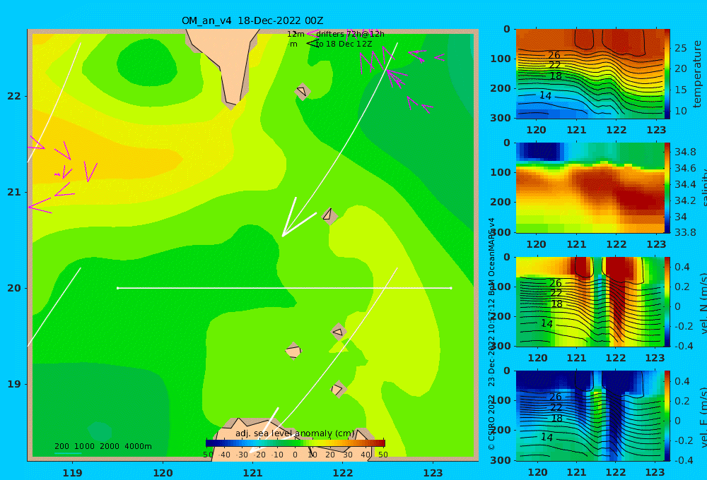The image size is (707, 480).
Task: Open the vel. N depth-section panel
Action: click(x=590, y=302)
